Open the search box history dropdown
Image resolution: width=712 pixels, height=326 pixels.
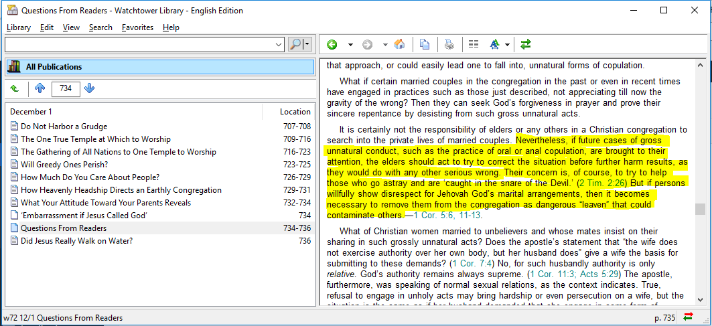coord(279,44)
